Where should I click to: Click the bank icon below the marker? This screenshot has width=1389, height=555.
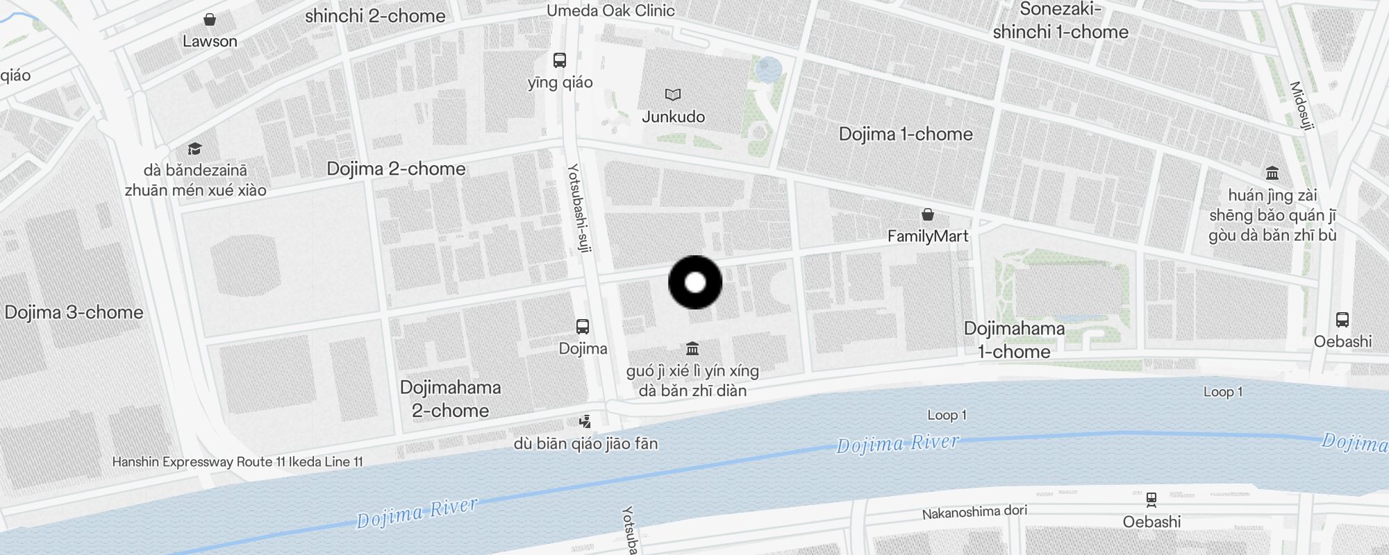[692, 348]
